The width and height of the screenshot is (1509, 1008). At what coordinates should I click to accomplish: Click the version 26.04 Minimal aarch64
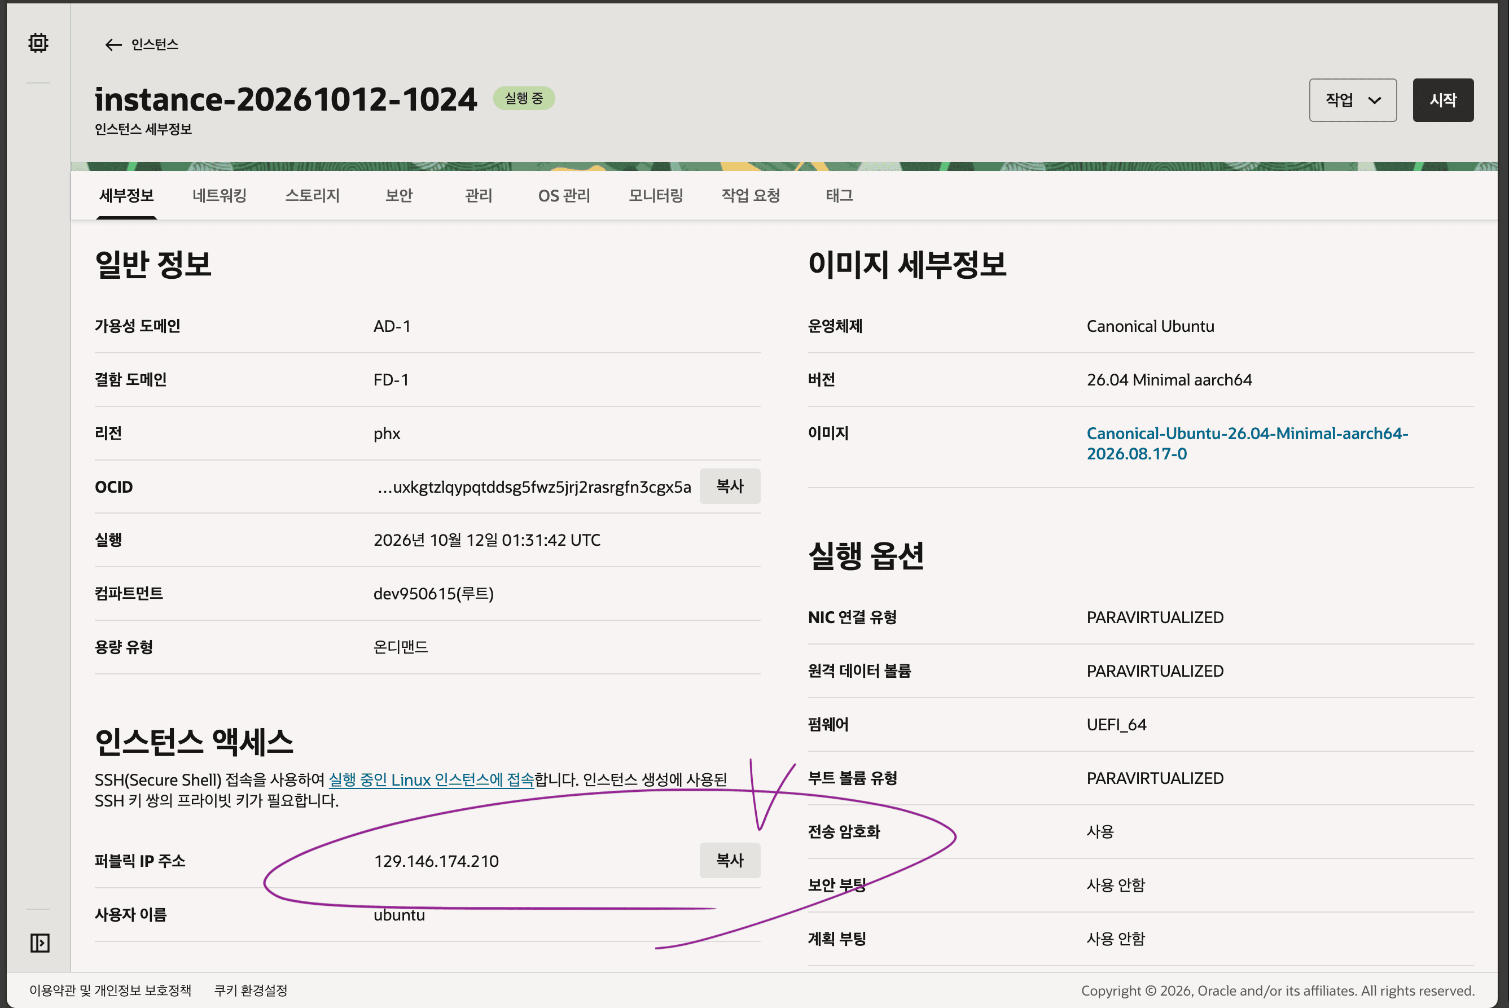(x=1170, y=380)
